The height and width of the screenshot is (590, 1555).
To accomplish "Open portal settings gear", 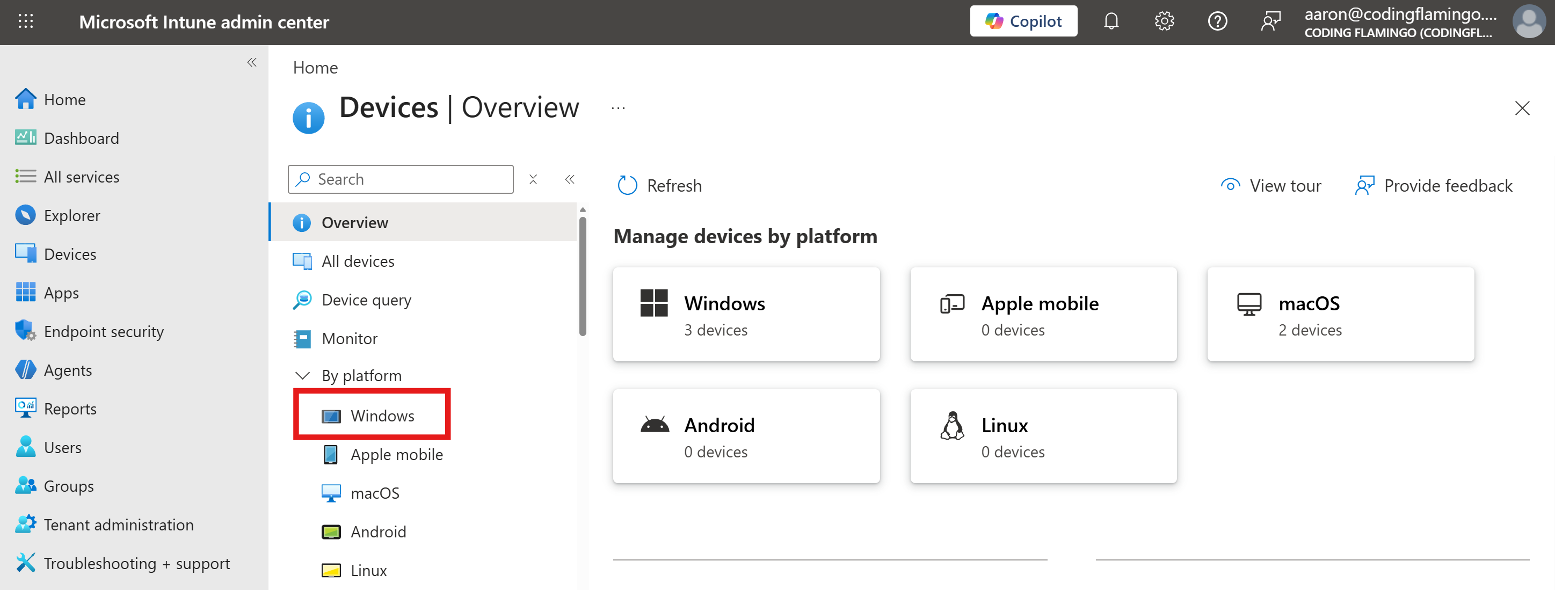I will (x=1164, y=21).
